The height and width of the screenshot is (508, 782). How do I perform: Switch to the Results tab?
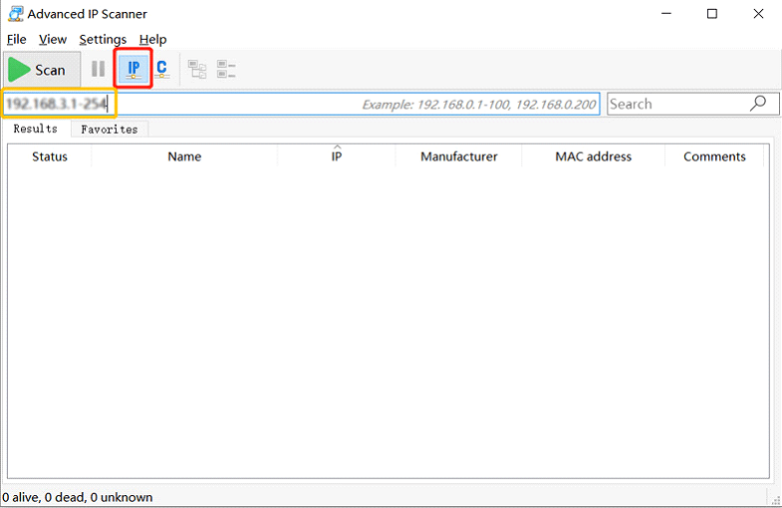(36, 128)
